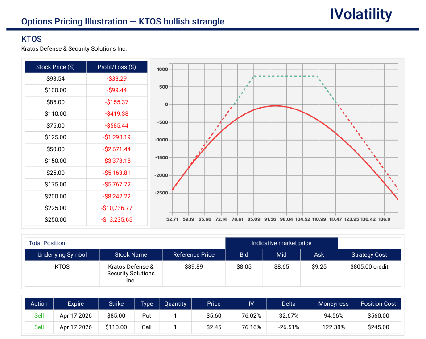Select the Apr 17 2026 expiration date

coord(75,315)
